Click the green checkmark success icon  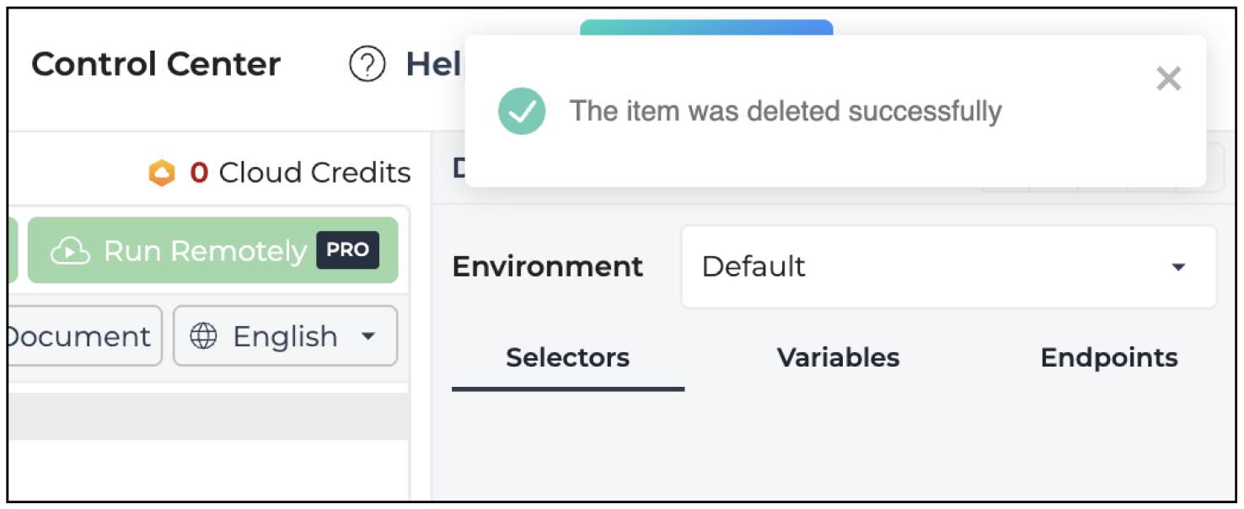[522, 111]
